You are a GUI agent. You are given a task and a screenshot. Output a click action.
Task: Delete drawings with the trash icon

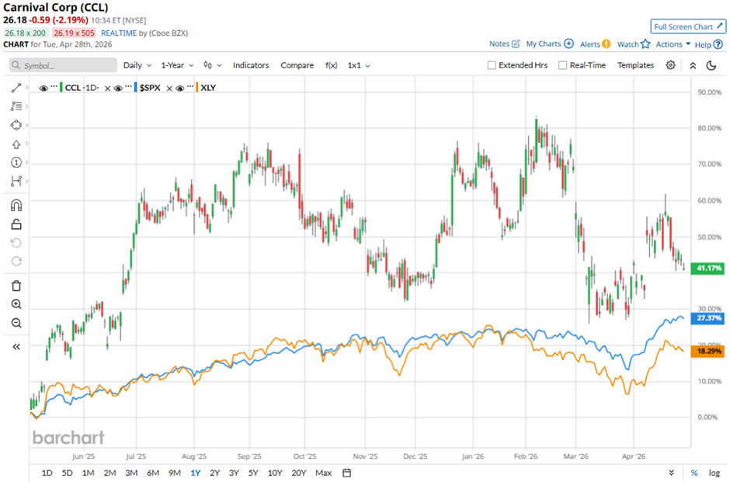click(16, 286)
